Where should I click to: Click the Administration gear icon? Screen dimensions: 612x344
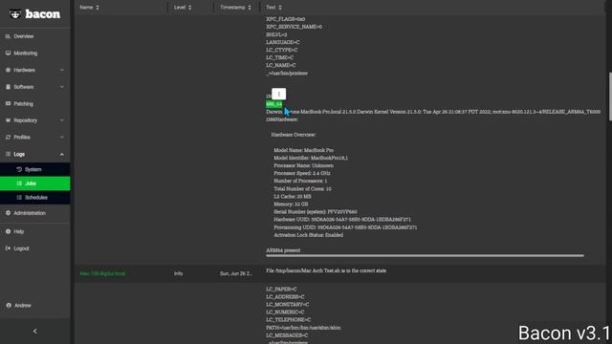[8, 213]
